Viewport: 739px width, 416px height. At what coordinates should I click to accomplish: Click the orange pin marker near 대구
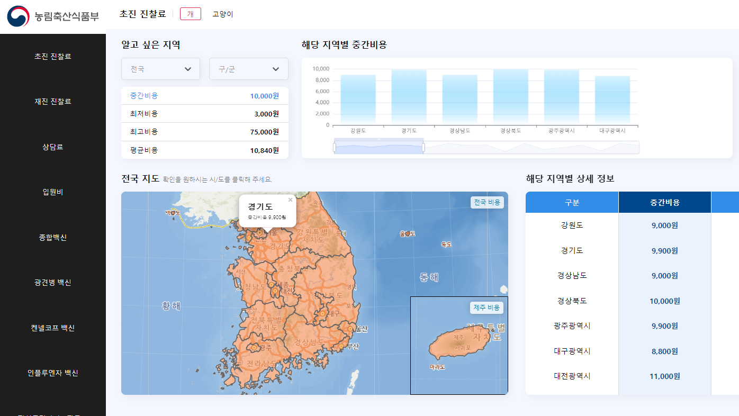[x=323, y=313]
